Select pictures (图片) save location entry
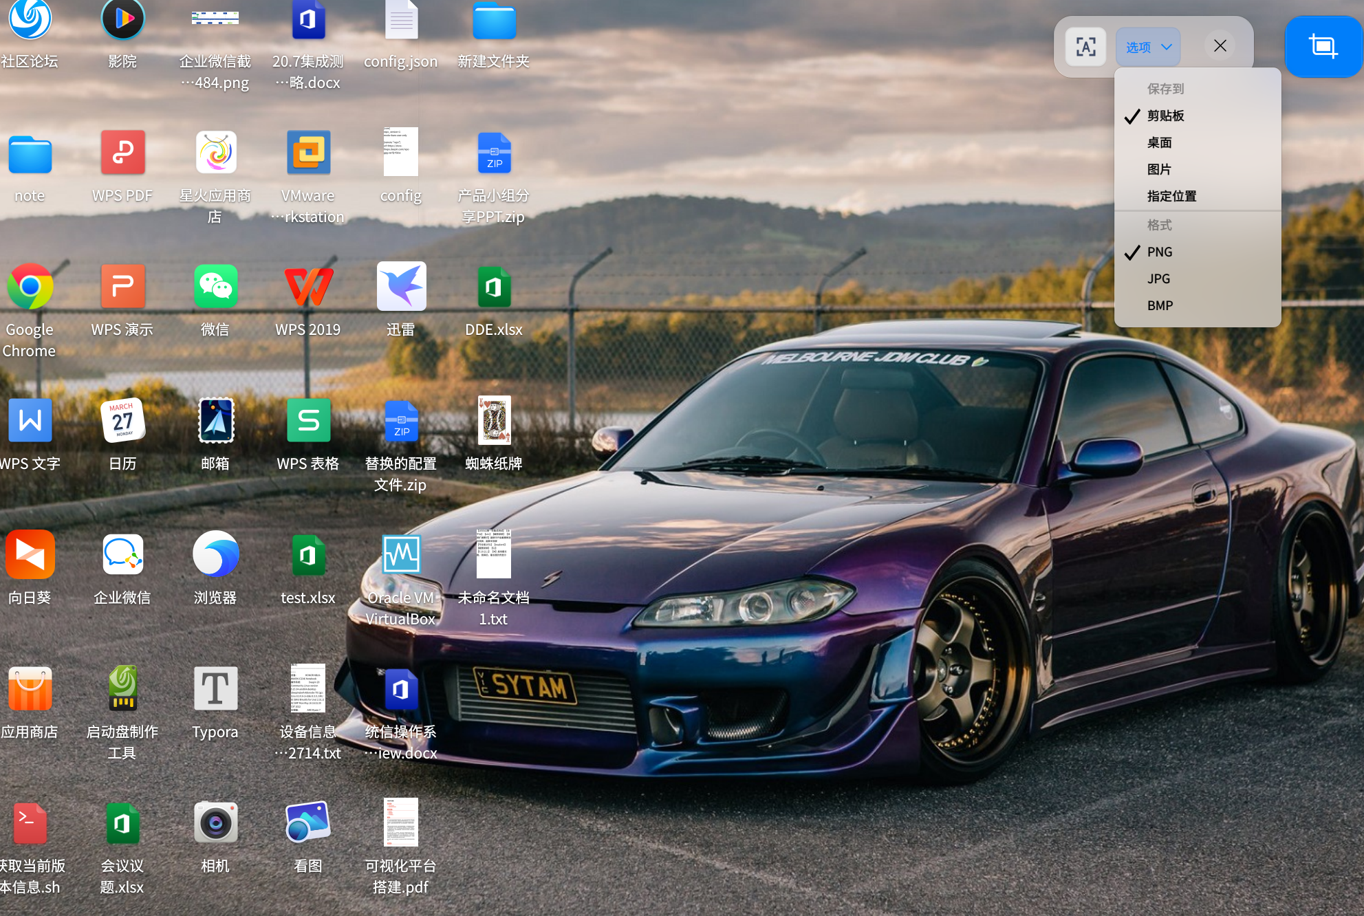1364x916 pixels. (x=1159, y=169)
